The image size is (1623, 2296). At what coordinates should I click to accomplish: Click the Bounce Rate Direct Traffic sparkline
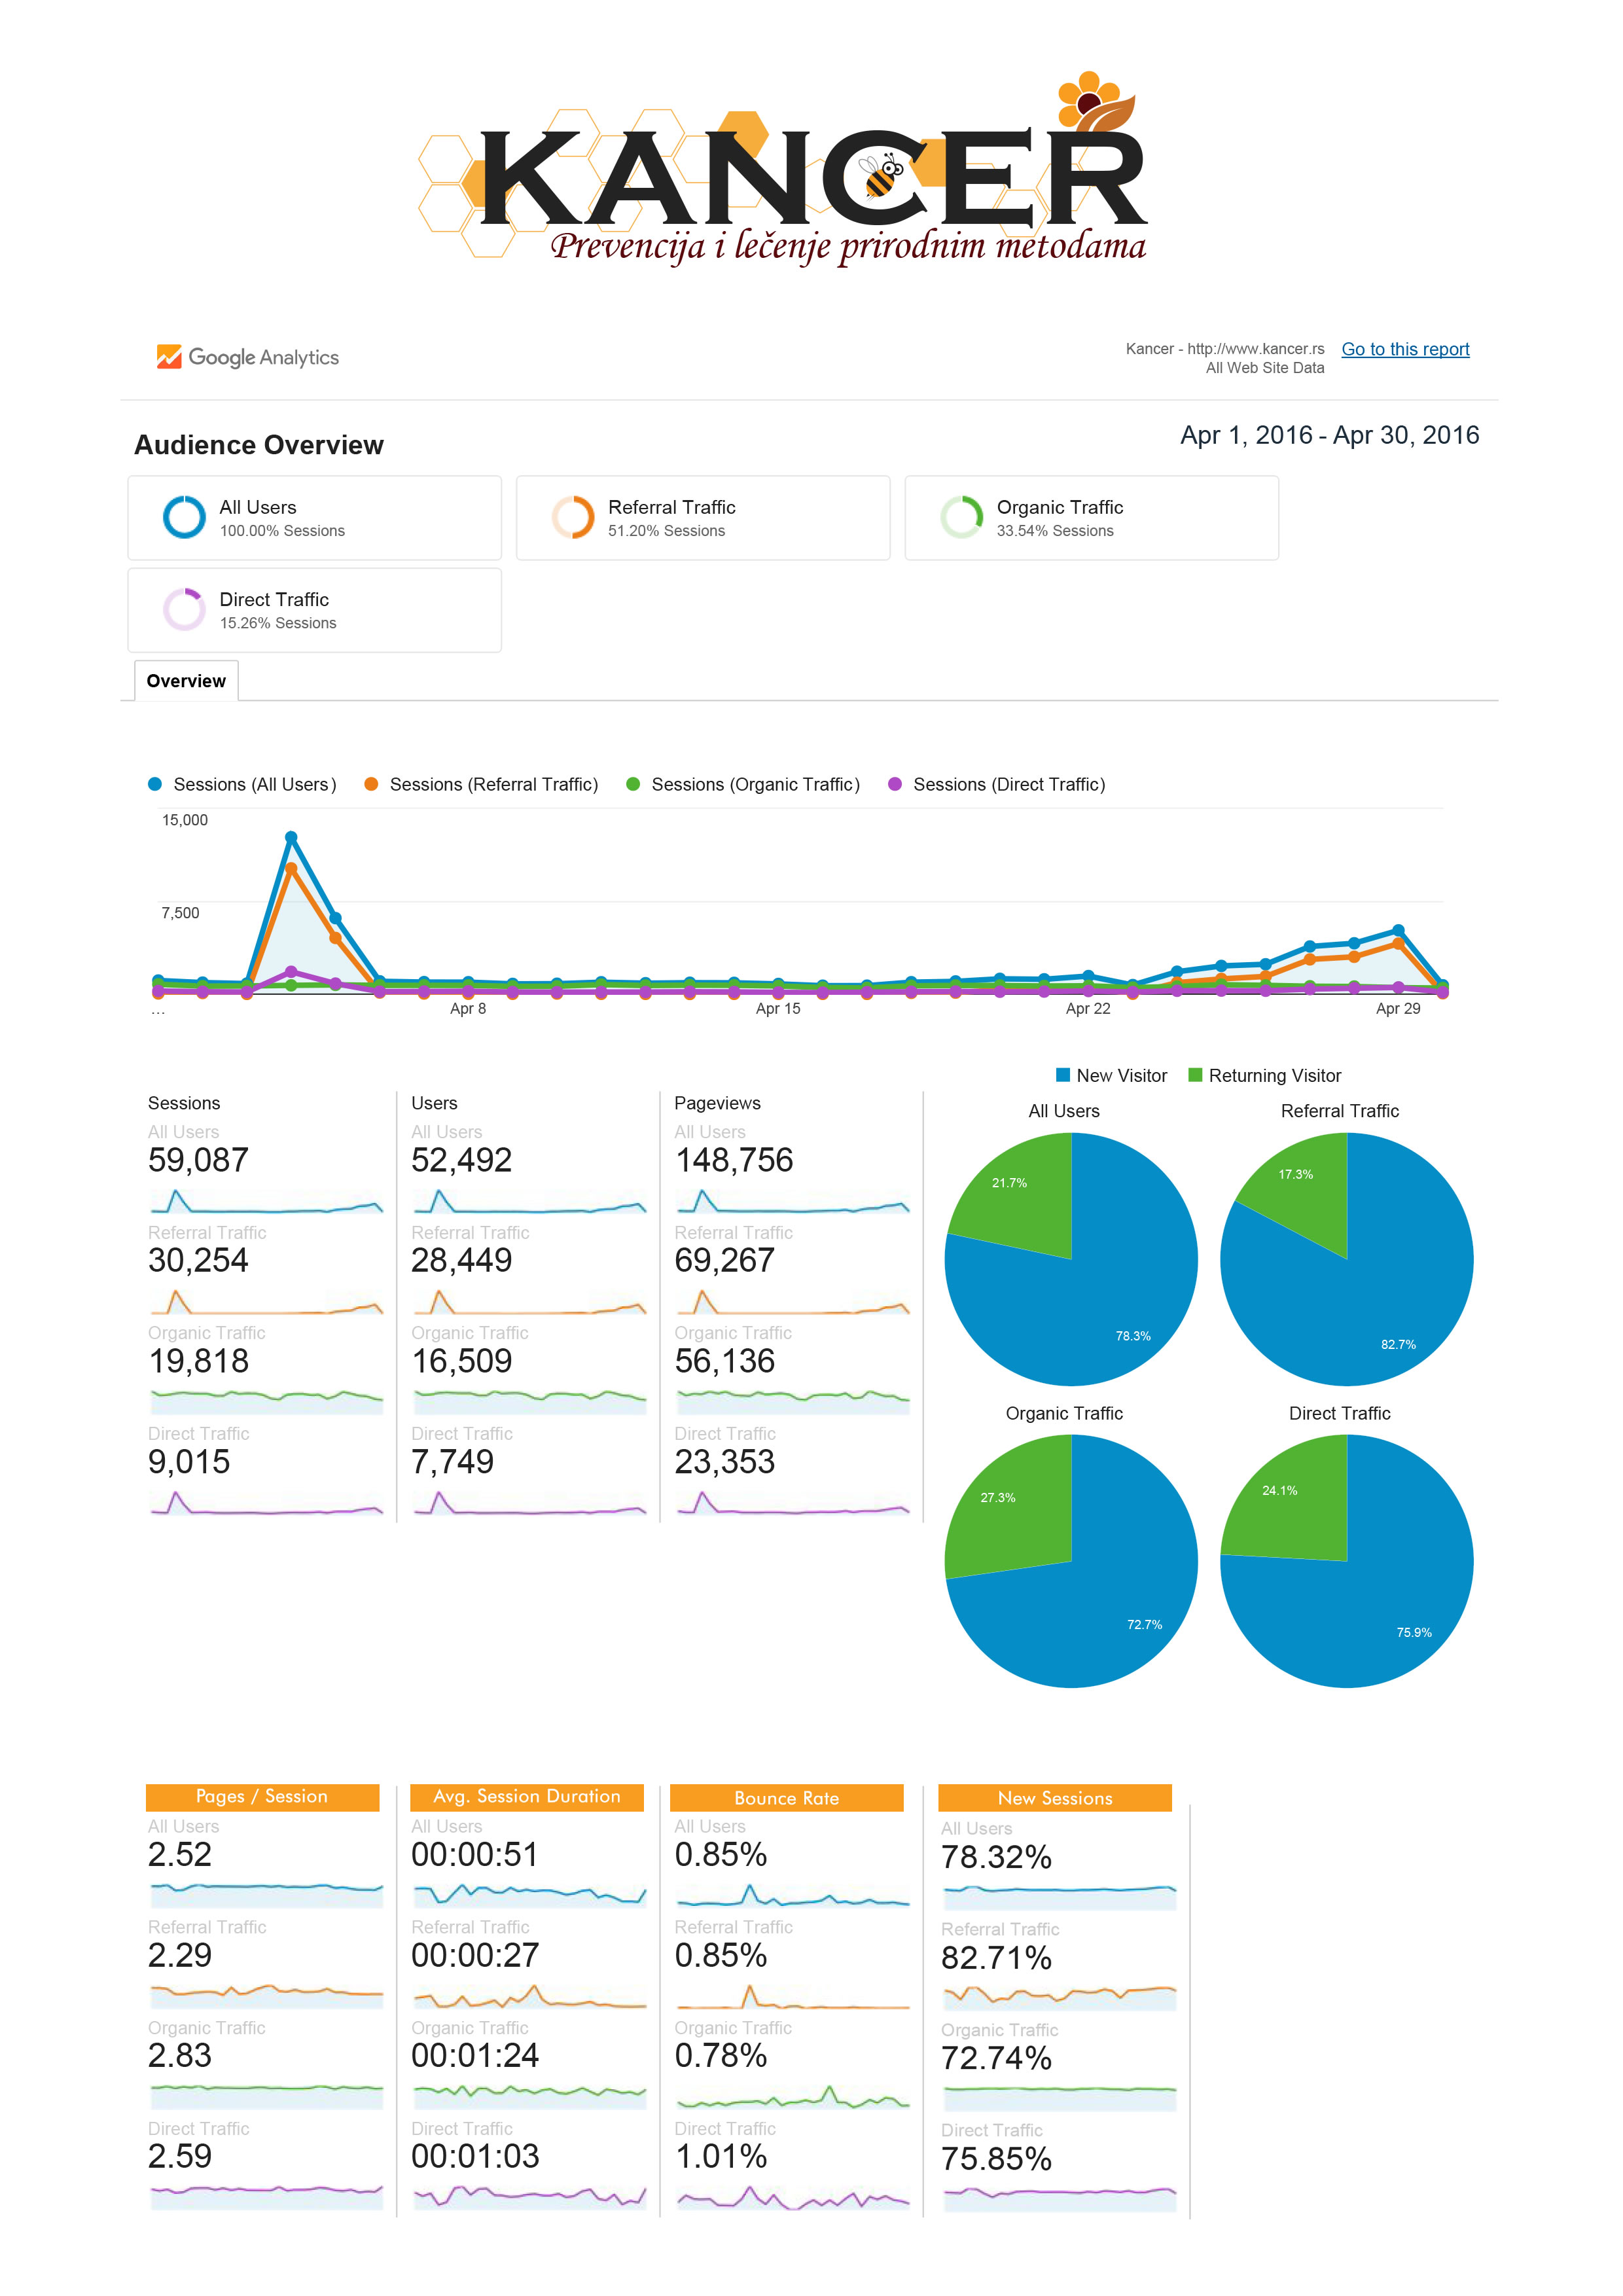793,2197
